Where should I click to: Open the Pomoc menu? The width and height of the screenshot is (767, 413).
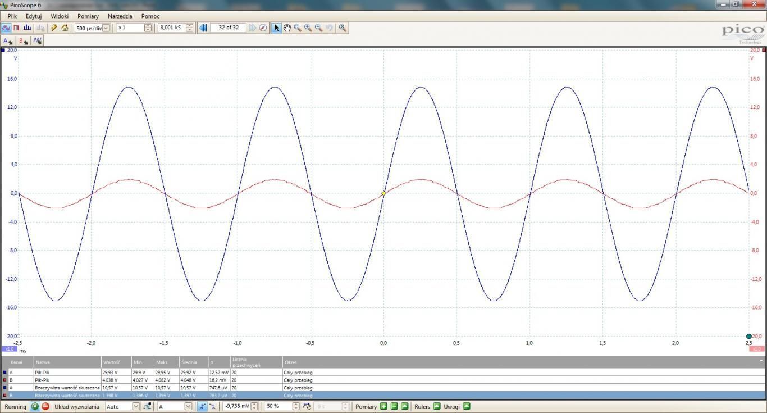pos(150,16)
